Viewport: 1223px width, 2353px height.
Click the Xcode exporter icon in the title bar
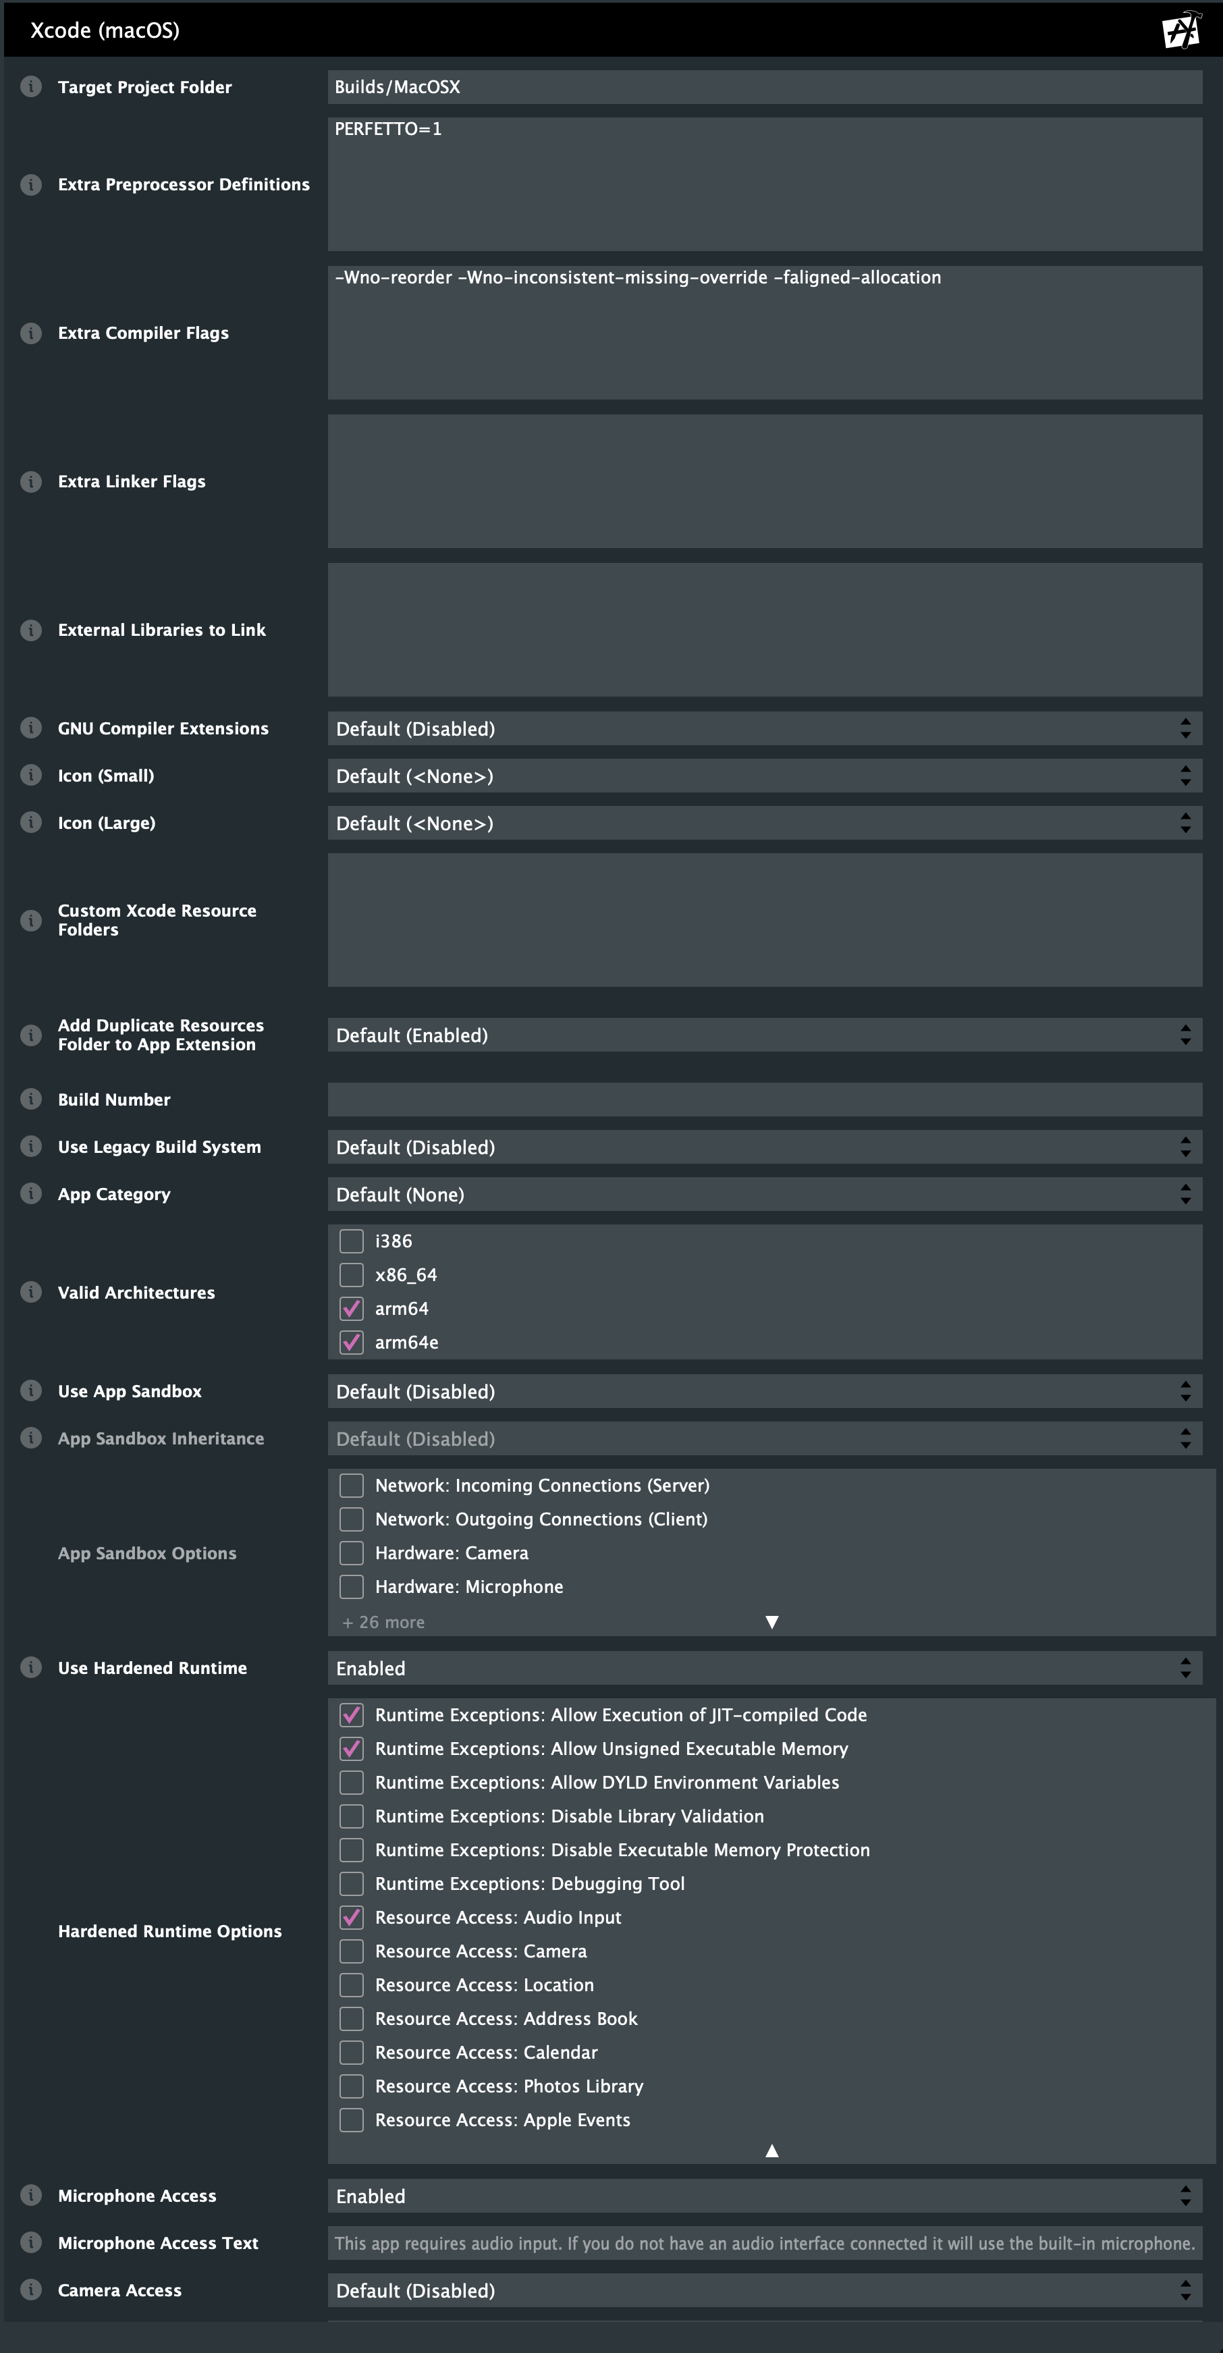[x=1182, y=30]
